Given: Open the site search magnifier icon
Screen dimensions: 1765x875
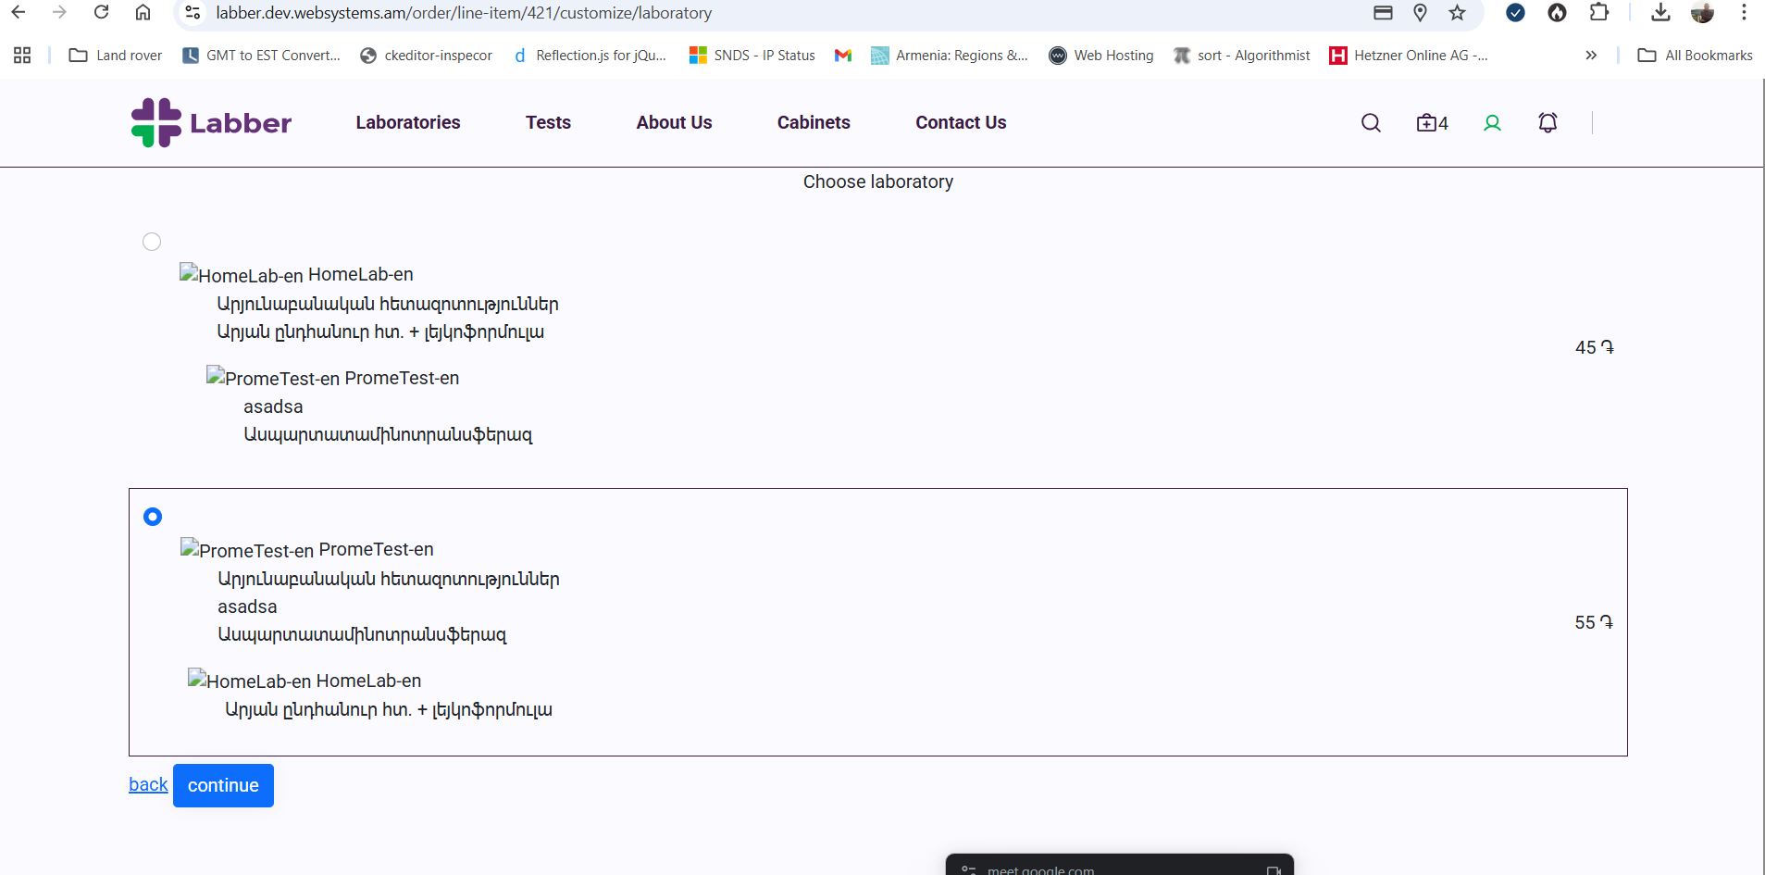Looking at the screenshot, I should tap(1371, 123).
